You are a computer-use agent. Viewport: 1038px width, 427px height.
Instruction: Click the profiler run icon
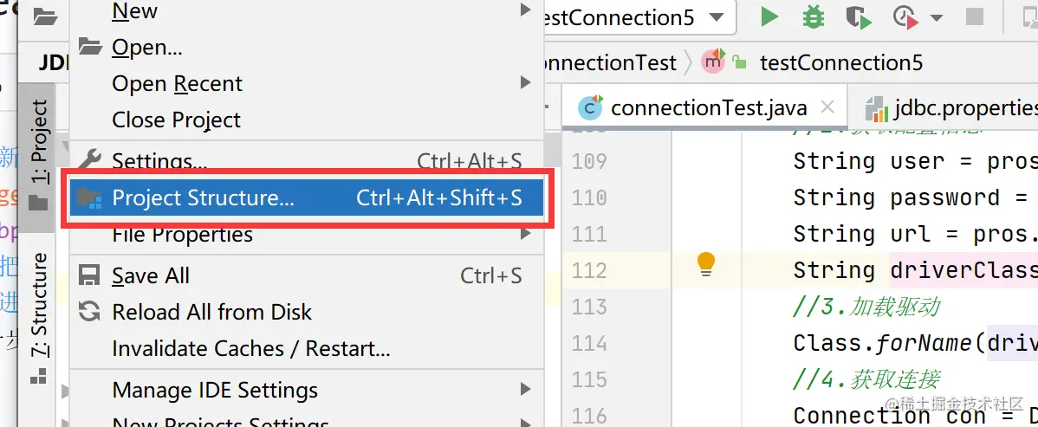point(906,17)
